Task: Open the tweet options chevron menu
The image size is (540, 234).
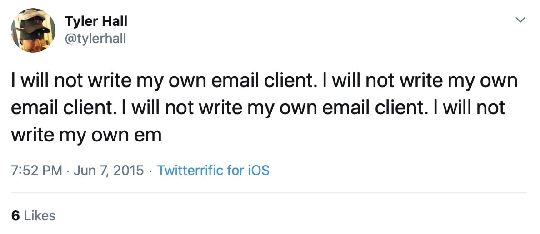Action: click(520, 20)
